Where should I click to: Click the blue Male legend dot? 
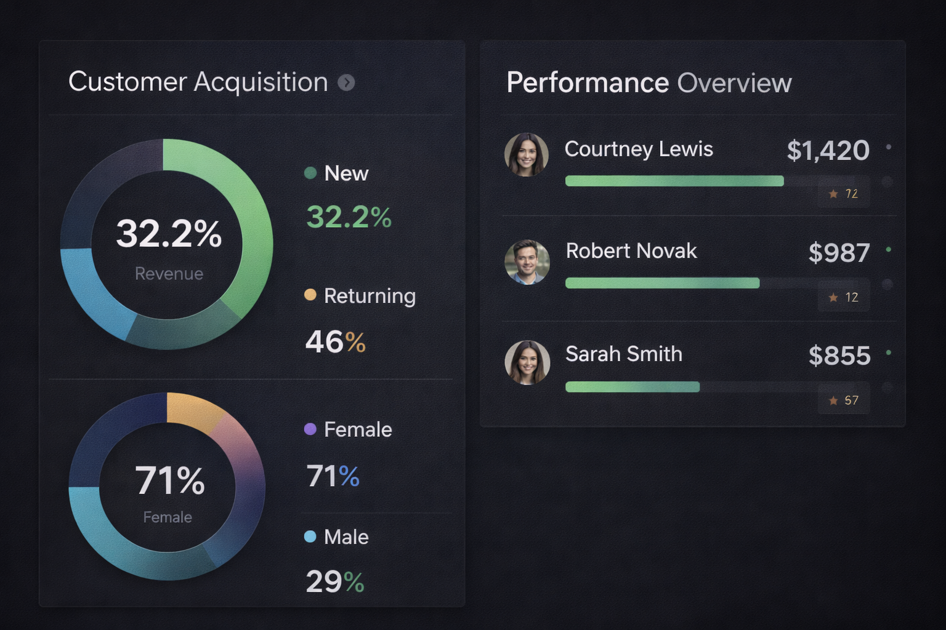(310, 536)
